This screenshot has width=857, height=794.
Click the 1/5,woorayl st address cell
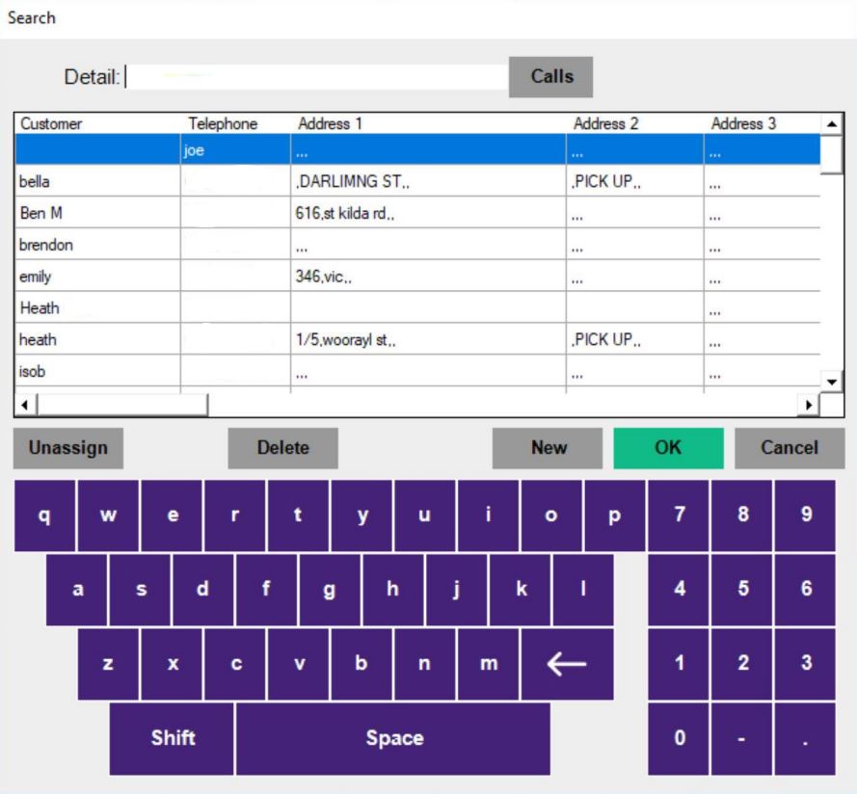pyautogui.click(x=428, y=340)
